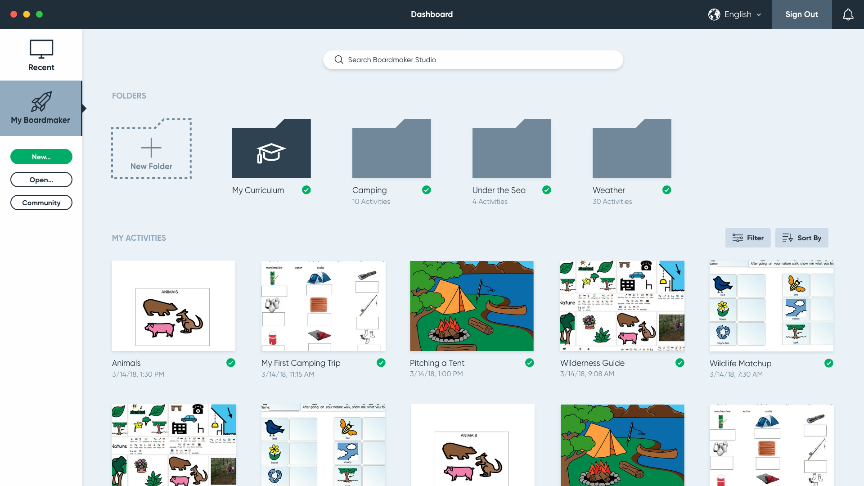This screenshot has width=864, height=486.
Task: Select the My Boardmaker rocket icon
Action: point(41,102)
